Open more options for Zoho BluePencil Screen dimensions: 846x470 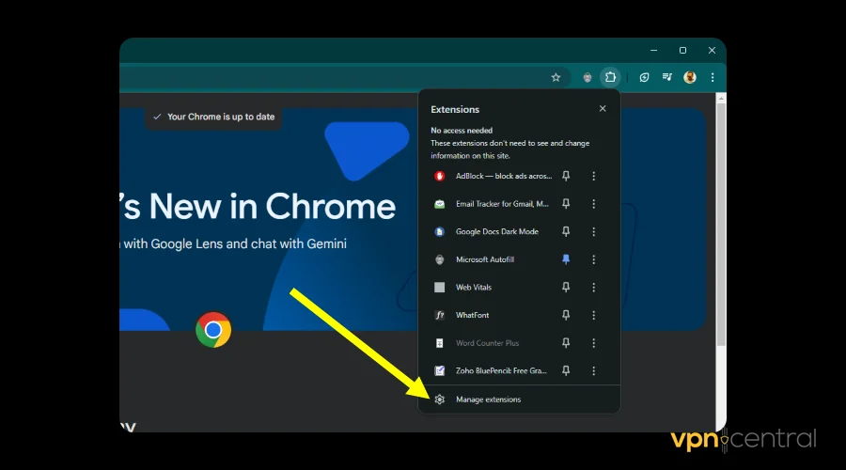click(x=593, y=370)
